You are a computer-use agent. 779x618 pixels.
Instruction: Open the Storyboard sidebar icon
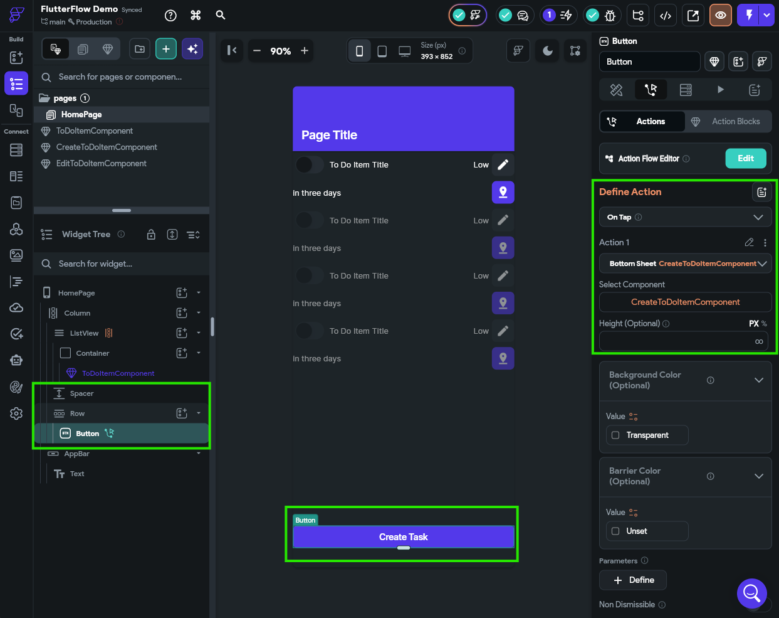pyautogui.click(x=16, y=110)
